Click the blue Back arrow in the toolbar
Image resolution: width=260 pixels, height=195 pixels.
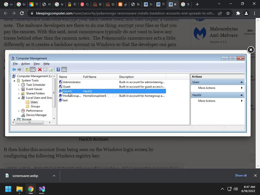(x=14, y=70)
